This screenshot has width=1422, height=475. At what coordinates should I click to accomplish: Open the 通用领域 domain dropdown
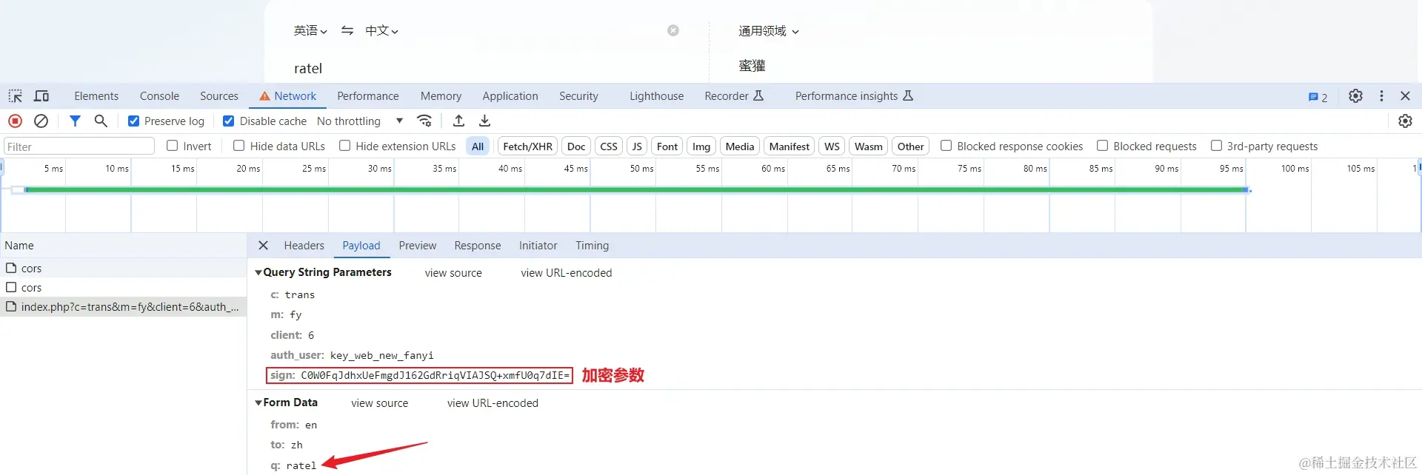(x=769, y=31)
